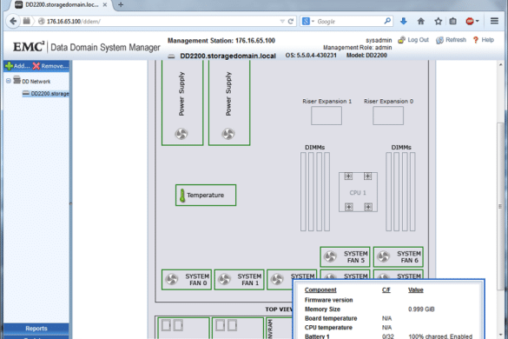
Task: Collapse the DD Network tree node
Action: 9,81
